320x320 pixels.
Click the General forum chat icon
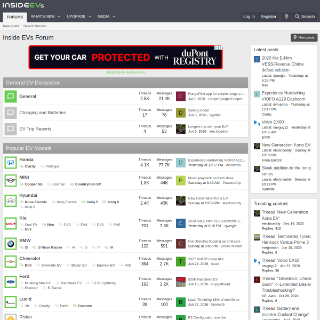tap(11, 97)
